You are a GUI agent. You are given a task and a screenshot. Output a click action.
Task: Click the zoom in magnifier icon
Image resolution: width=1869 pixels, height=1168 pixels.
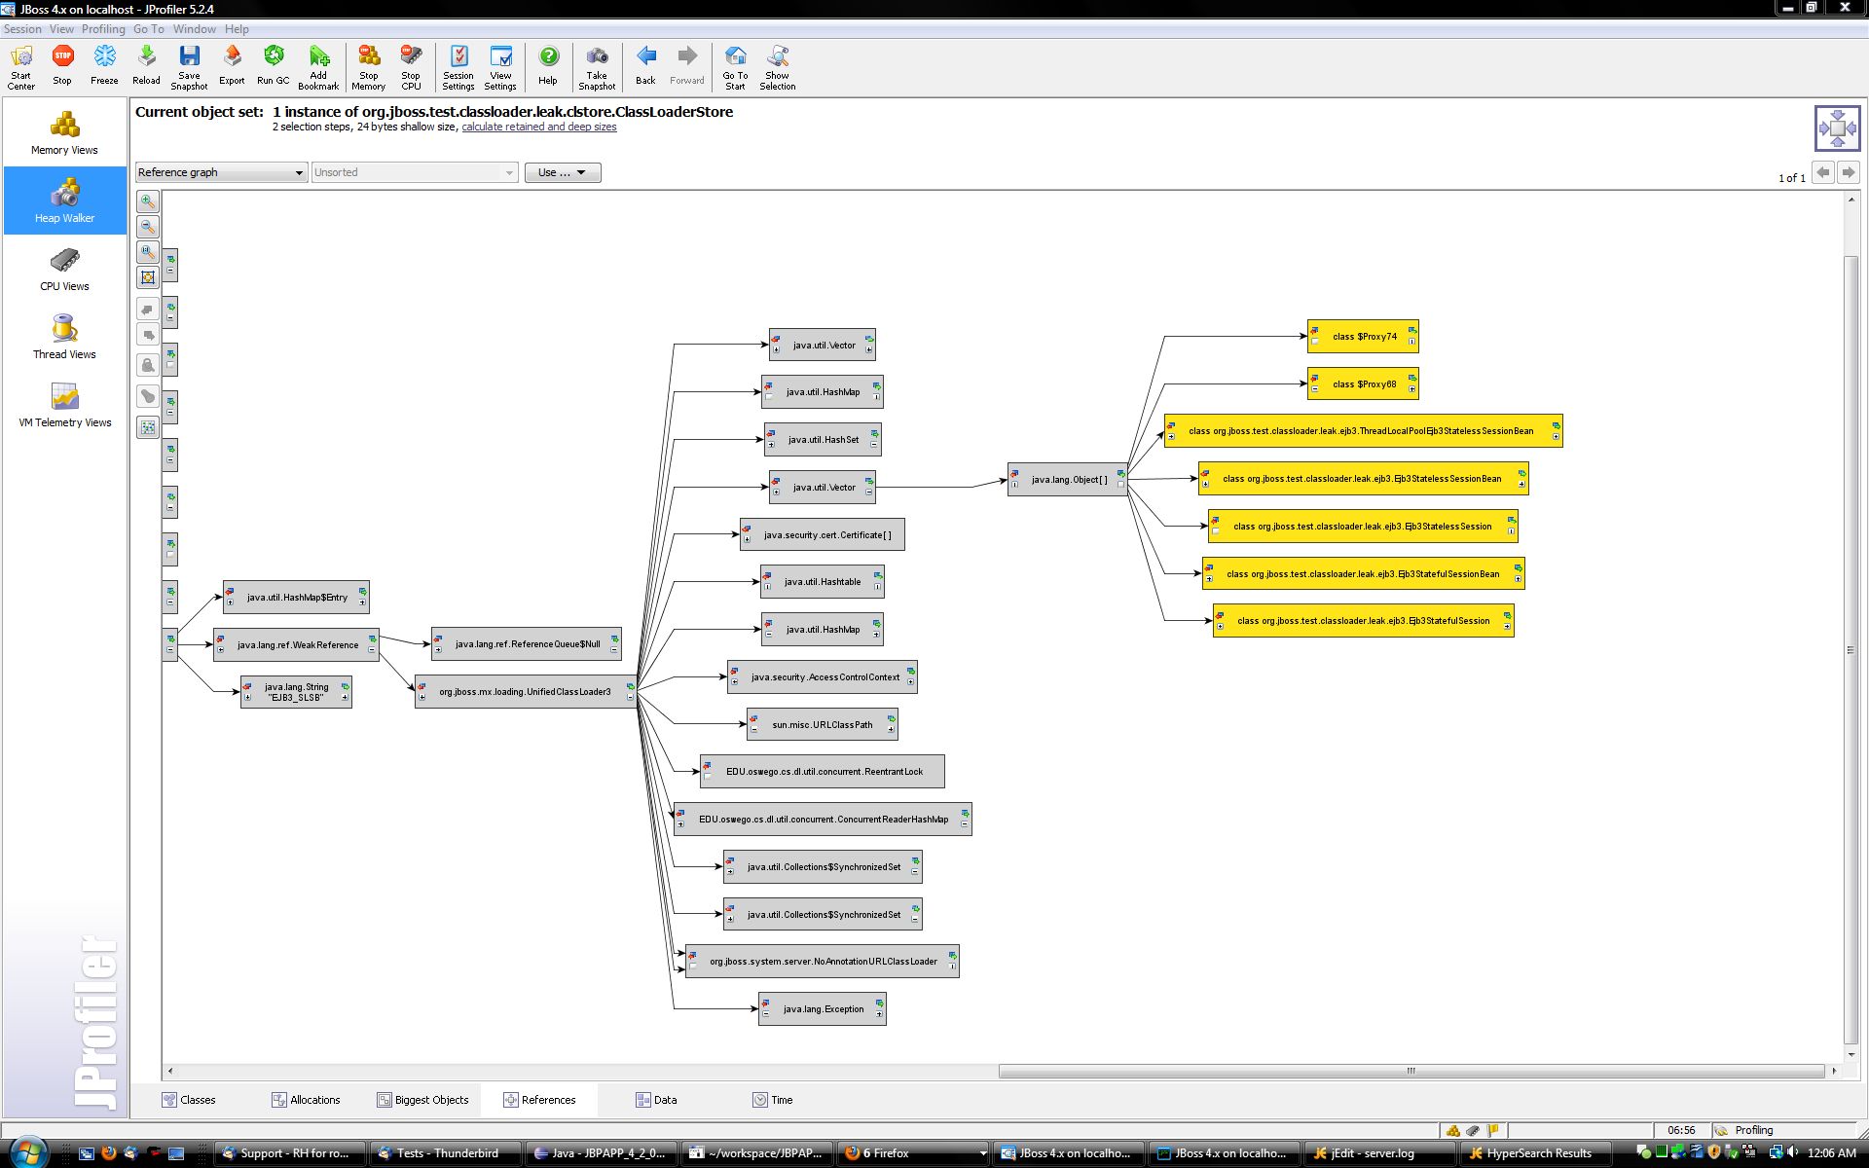pos(148,201)
